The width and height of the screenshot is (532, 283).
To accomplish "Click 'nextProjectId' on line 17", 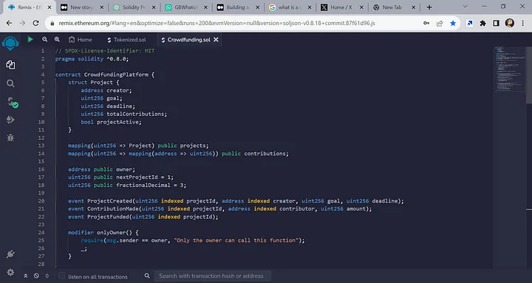I will (x=137, y=177).
